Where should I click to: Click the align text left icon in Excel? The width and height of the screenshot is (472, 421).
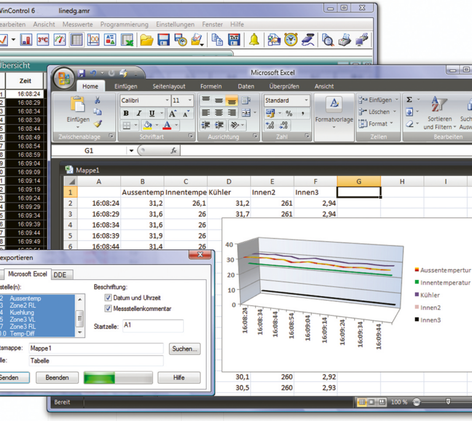coord(206,113)
